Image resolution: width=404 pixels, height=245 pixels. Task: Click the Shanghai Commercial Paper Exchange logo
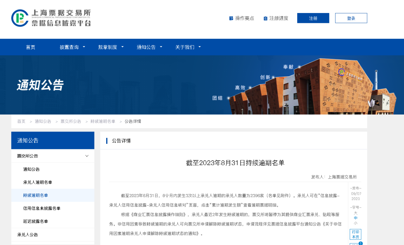coord(51,18)
